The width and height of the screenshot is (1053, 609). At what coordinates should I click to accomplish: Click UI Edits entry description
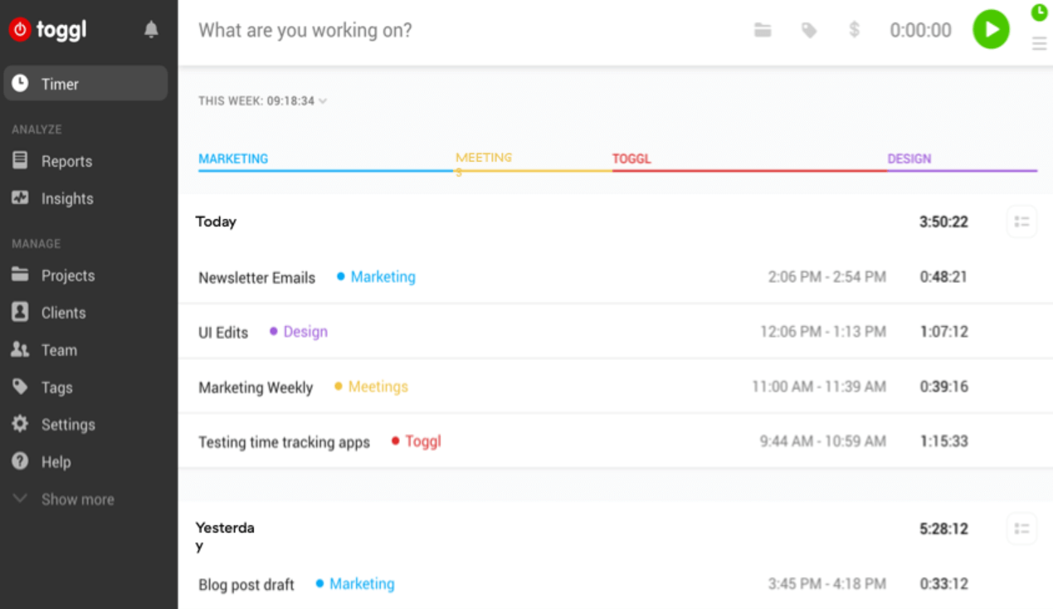223,333
